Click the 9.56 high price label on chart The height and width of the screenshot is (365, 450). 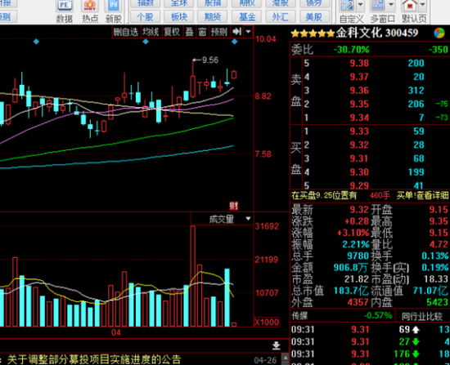[x=210, y=60]
